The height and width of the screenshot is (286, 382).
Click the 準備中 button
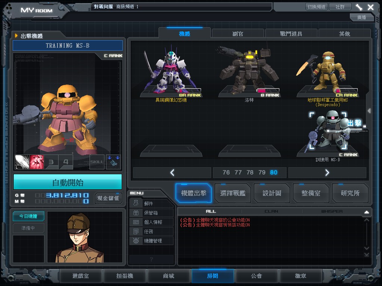28,228
